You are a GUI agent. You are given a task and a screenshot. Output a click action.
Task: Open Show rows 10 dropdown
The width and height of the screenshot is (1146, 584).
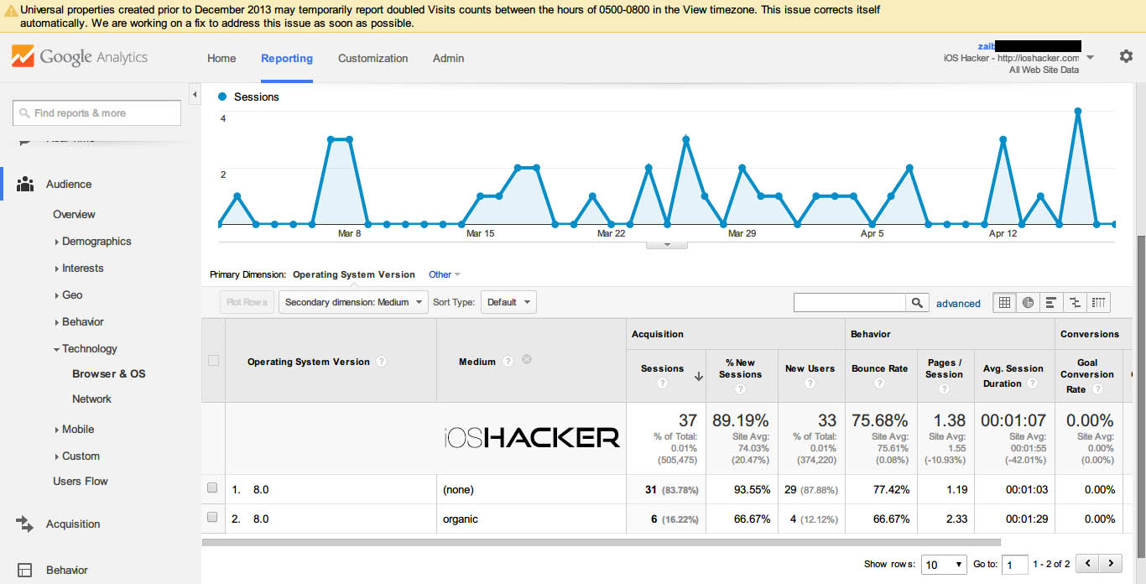tap(944, 565)
